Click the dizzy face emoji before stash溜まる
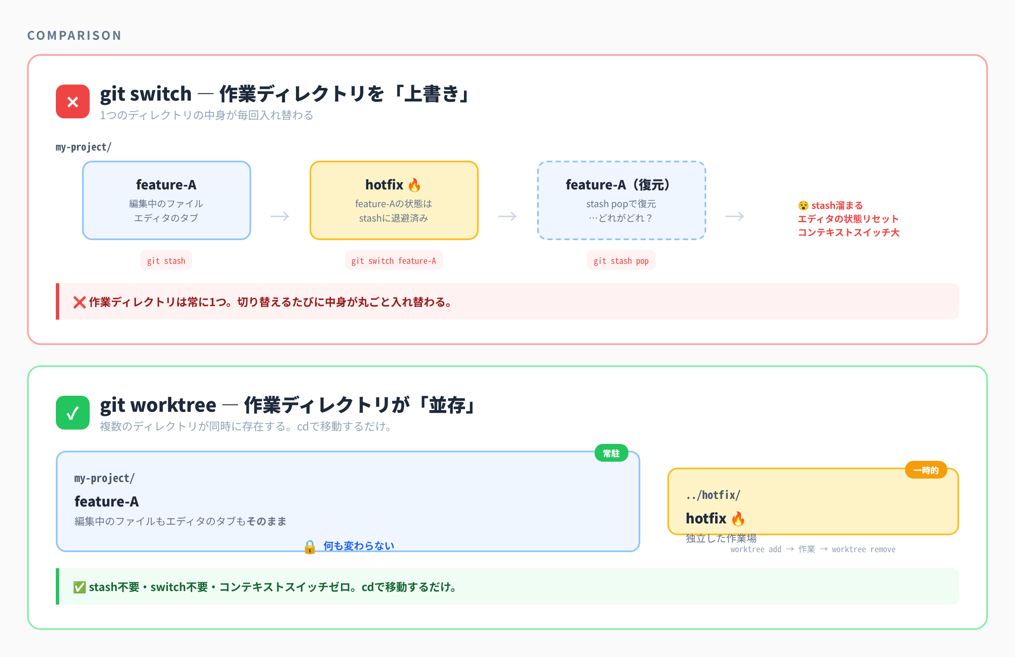Image resolution: width=1015 pixels, height=657 pixels. click(x=803, y=205)
